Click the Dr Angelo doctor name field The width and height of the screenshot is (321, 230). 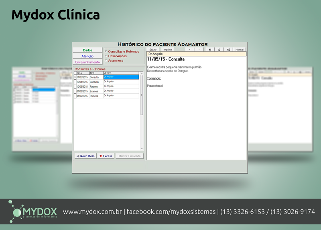click(x=196, y=54)
